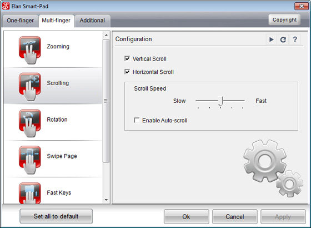
Task: Click the Scroll Speed slider thumb
Action: tap(220, 101)
